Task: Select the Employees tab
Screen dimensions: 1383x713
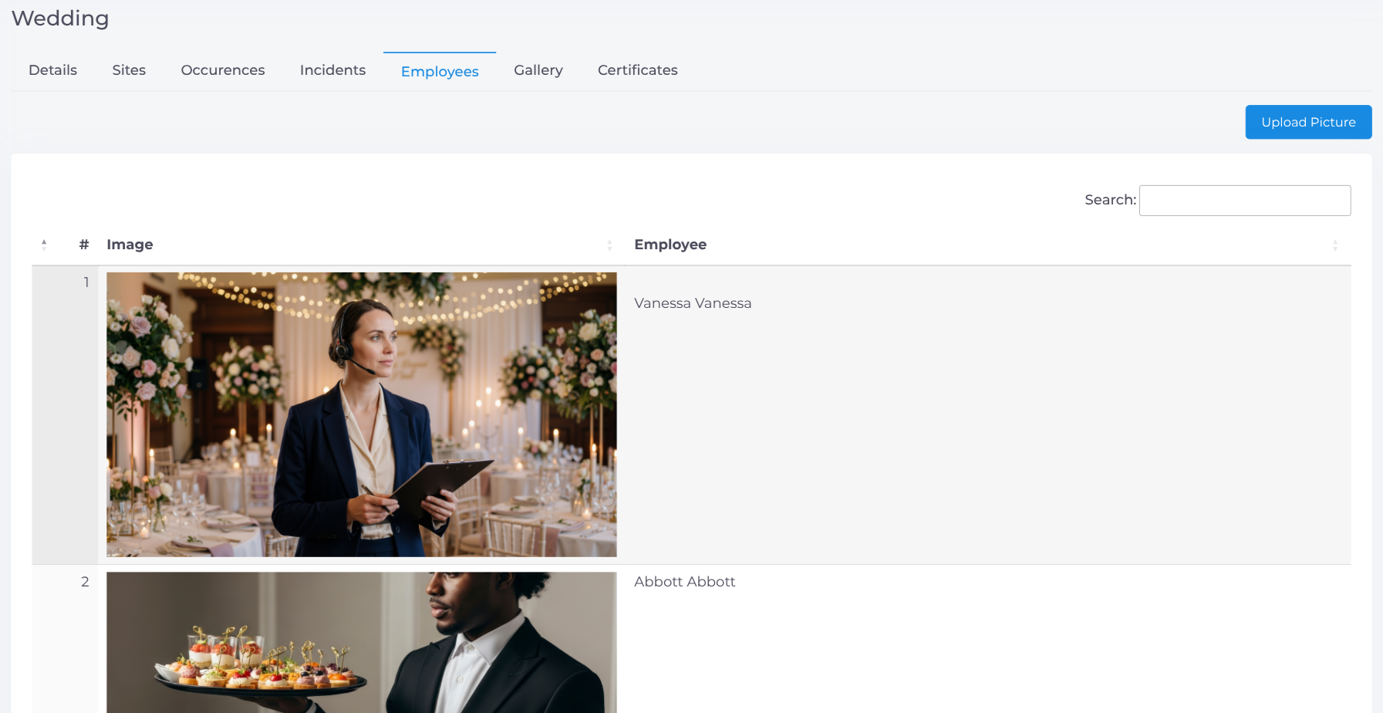Action: tap(440, 71)
